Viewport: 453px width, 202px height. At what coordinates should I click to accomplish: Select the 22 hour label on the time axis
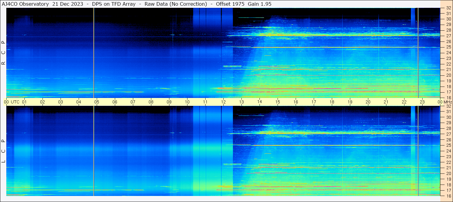click(x=404, y=102)
